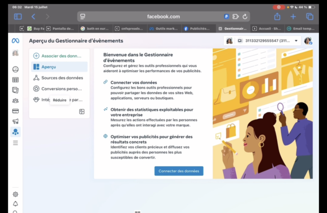Click Connecter des données button

click(x=179, y=171)
